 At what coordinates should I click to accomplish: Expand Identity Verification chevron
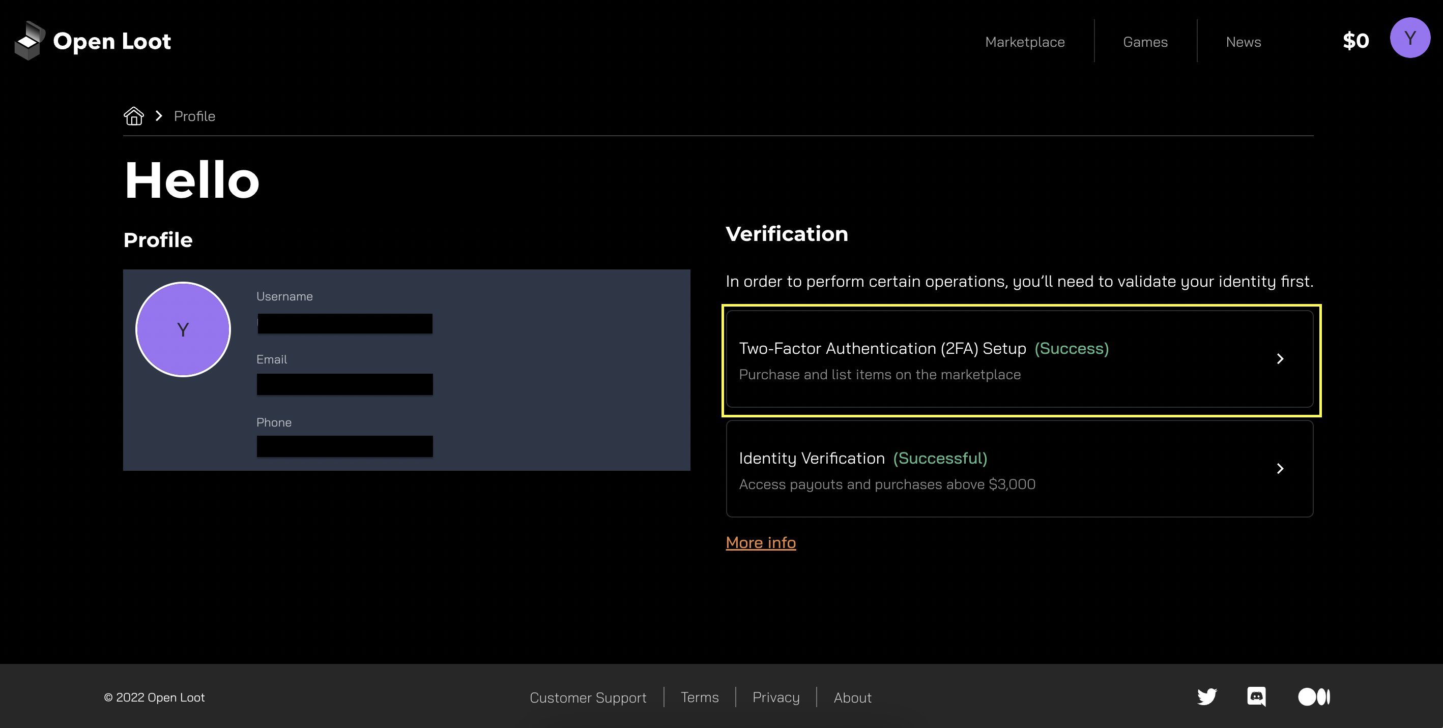pyautogui.click(x=1280, y=468)
